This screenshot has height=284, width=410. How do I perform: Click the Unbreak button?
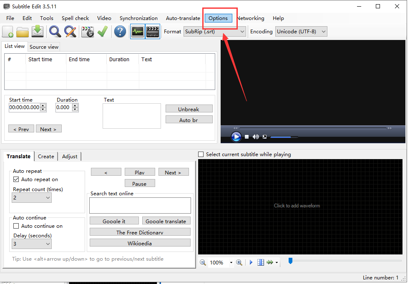point(189,109)
